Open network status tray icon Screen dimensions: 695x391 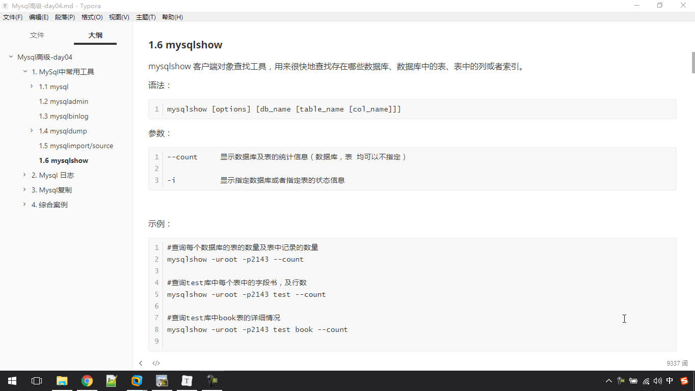point(646,381)
